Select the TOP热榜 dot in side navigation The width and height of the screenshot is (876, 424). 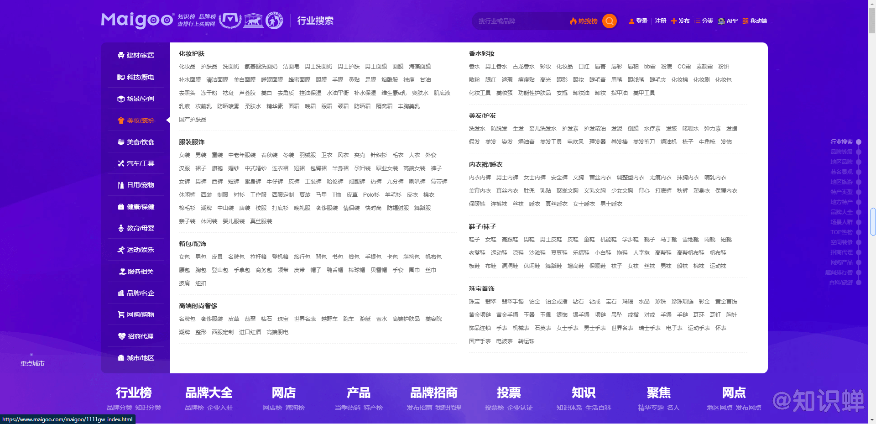click(x=859, y=232)
